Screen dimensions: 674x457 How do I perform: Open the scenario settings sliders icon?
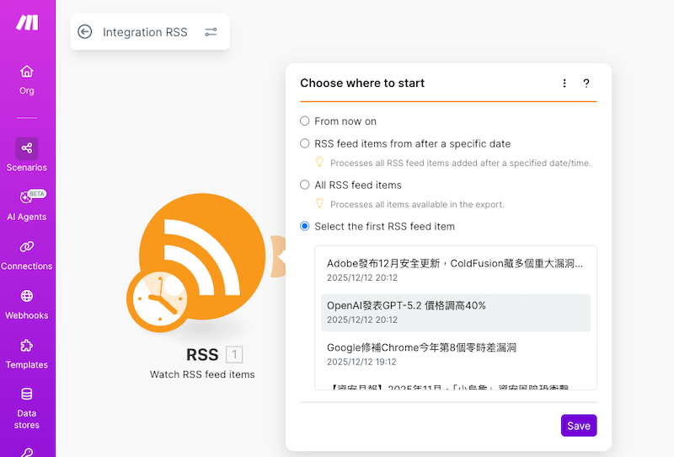[211, 32]
